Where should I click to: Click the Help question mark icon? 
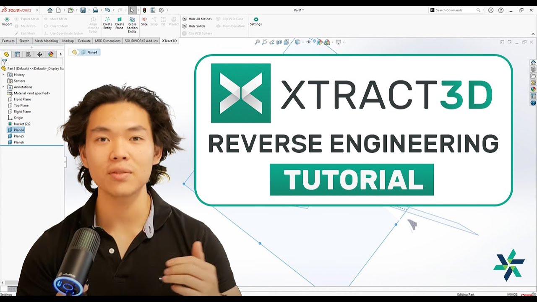pos(501,10)
